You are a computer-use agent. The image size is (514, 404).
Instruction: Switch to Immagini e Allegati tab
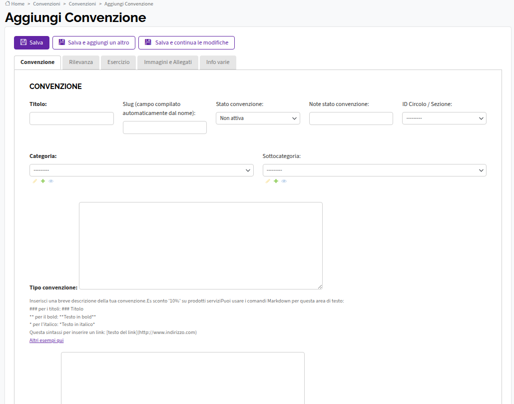(168, 62)
